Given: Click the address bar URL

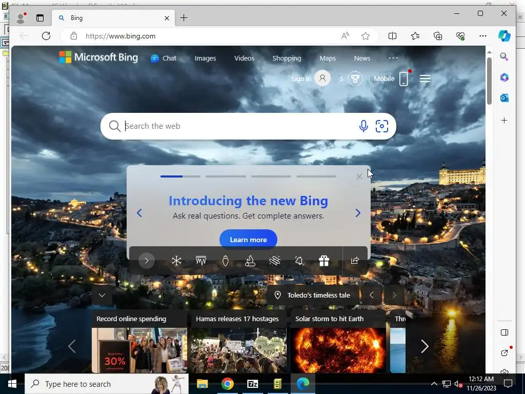Looking at the screenshot, I should 120,36.
